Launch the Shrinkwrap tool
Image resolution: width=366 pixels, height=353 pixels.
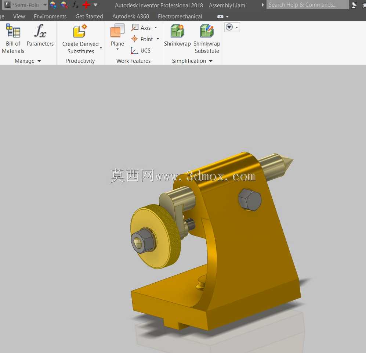pyautogui.click(x=177, y=35)
